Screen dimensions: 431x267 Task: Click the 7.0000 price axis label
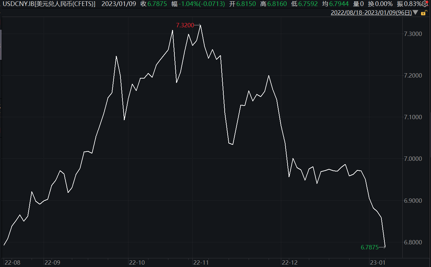tap(412, 159)
